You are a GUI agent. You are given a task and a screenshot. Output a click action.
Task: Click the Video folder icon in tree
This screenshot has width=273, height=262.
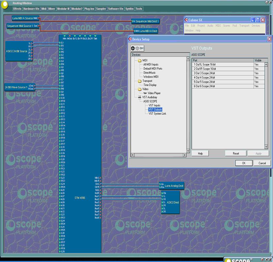(140, 89)
